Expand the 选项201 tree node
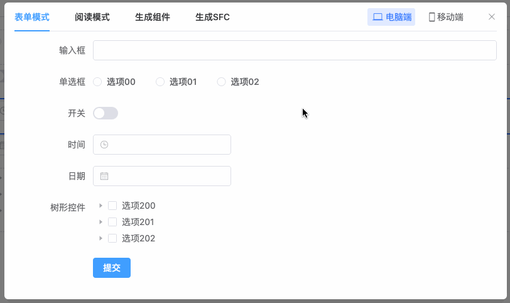This screenshot has height=303, width=510. point(100,222)
